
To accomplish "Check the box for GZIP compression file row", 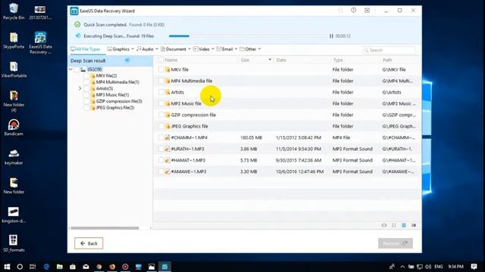I will point(161,115).
